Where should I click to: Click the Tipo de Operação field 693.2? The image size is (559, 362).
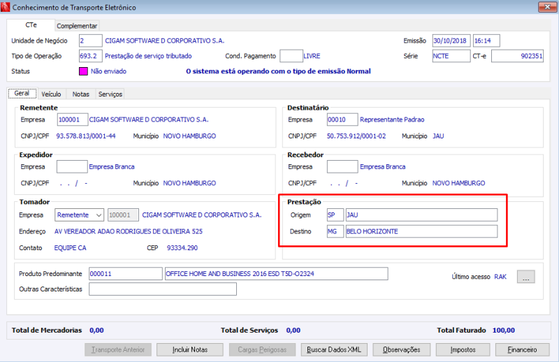tap(91, 56)
